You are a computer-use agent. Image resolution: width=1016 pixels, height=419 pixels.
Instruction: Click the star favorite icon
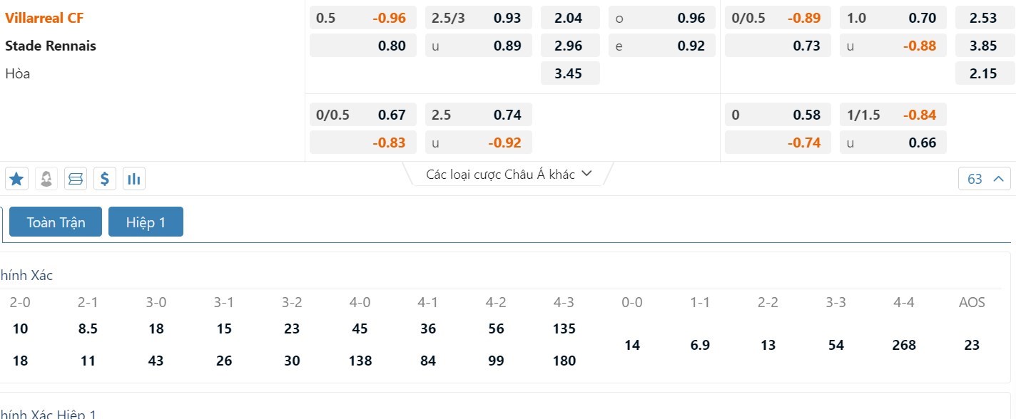[16, 179]
